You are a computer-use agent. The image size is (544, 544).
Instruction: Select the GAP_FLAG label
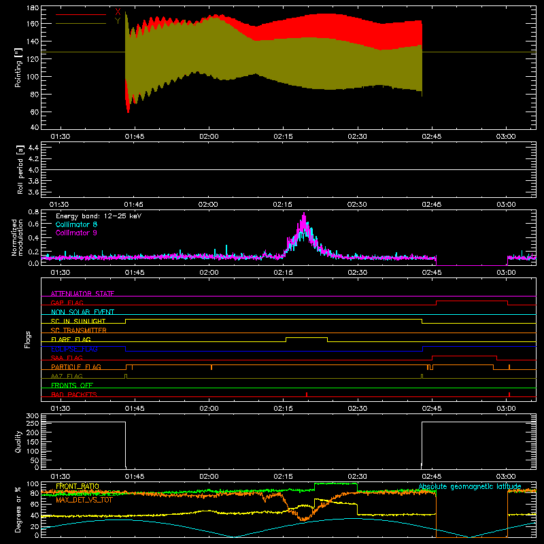pyautogui.click(x=67, y=303)
